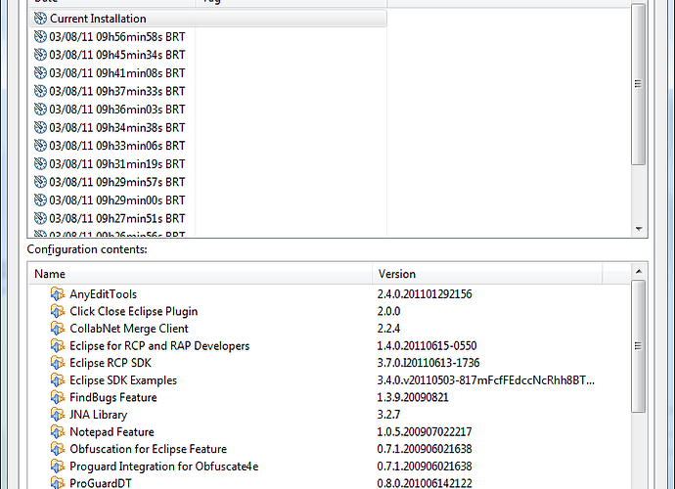Click icon beside 03/08/11 09h37min33s BRT
The width and height of the screenshot is (675, 489).
40,91
